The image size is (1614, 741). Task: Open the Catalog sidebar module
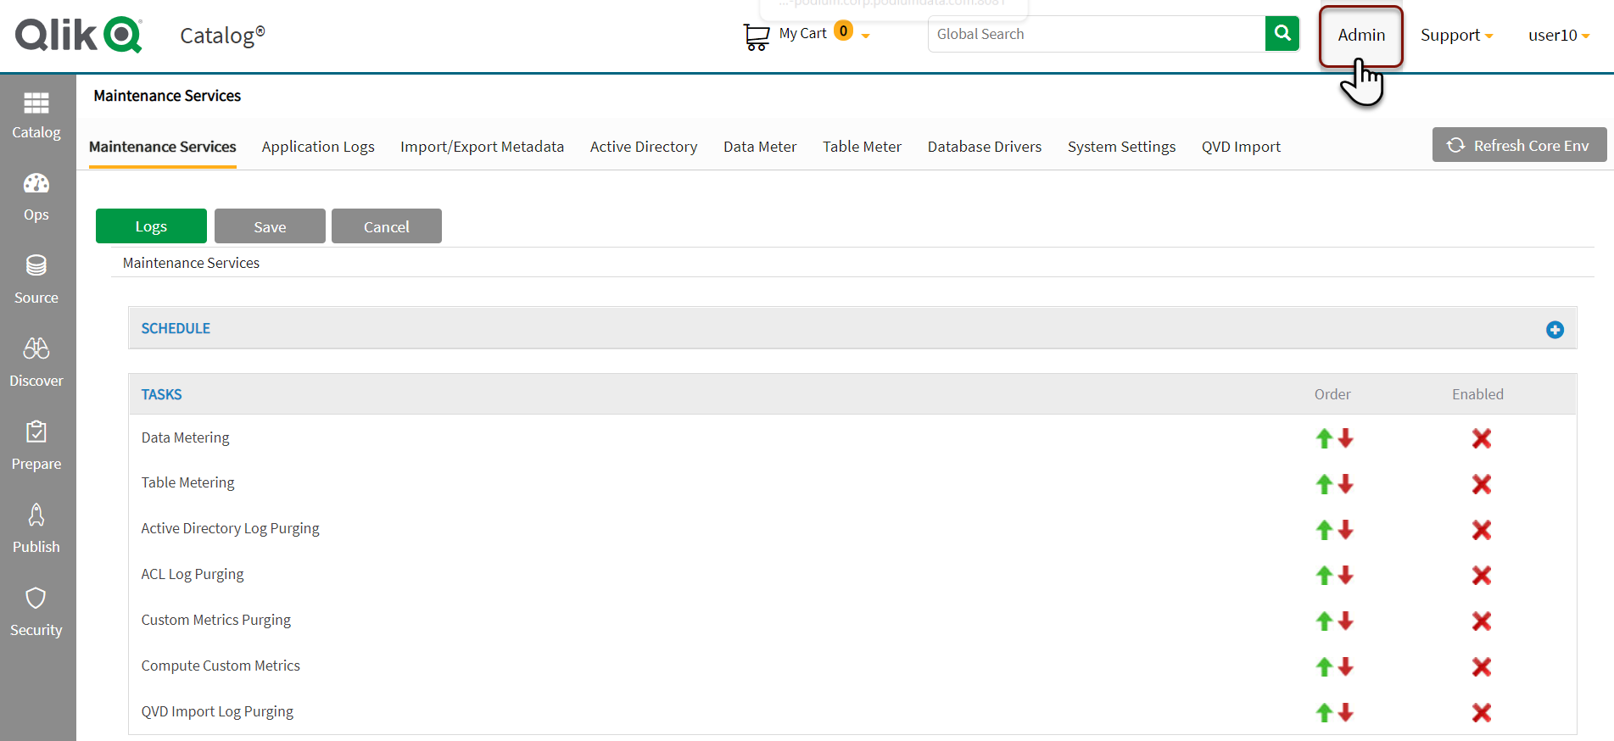point(36,116)
